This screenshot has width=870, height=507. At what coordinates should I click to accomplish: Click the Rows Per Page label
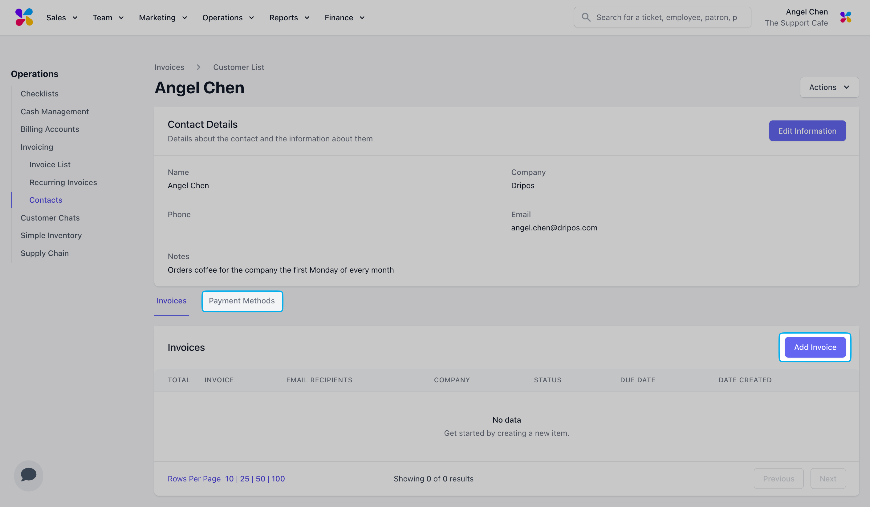pos(194,479)
